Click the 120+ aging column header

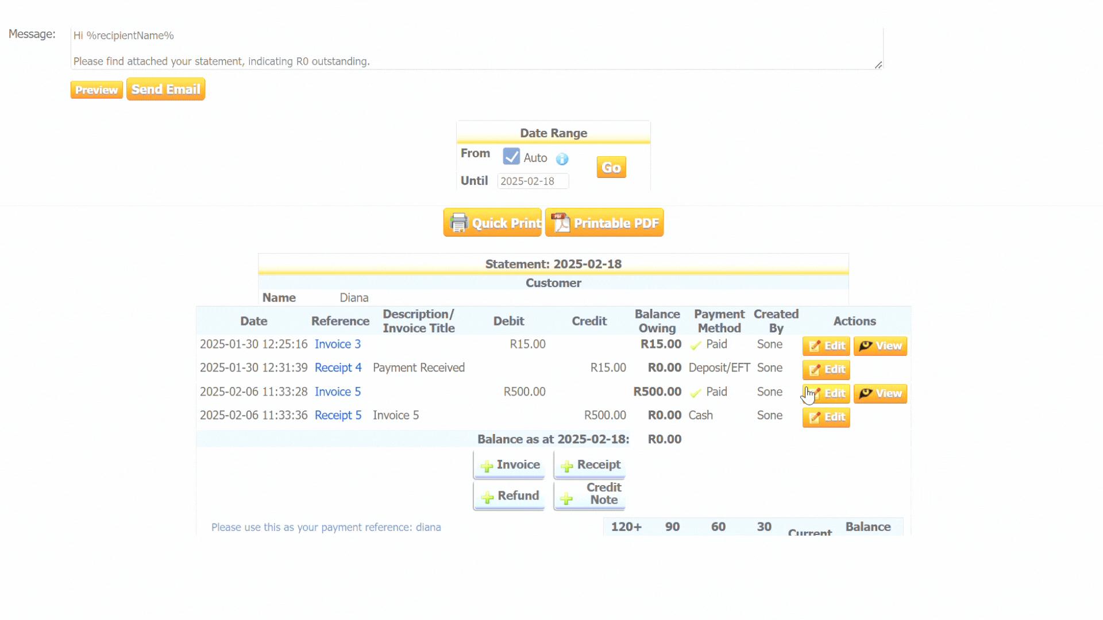point(626,527)
